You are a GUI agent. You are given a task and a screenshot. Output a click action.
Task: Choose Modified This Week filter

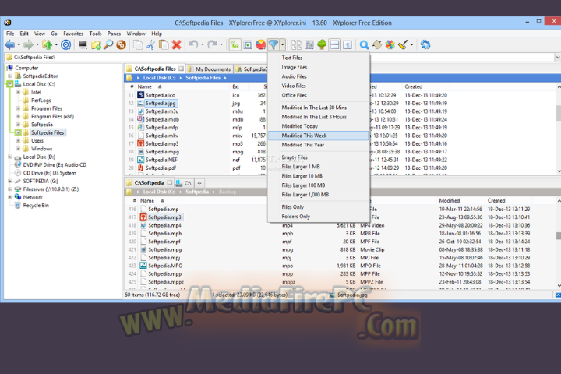pos(318,136)
